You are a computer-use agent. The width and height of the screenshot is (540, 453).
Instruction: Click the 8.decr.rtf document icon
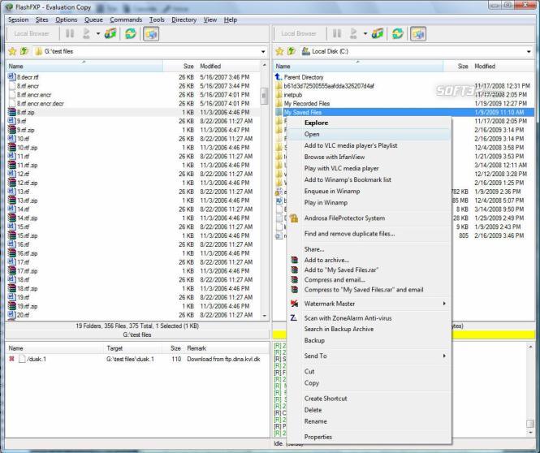click(x=11, y=77)
